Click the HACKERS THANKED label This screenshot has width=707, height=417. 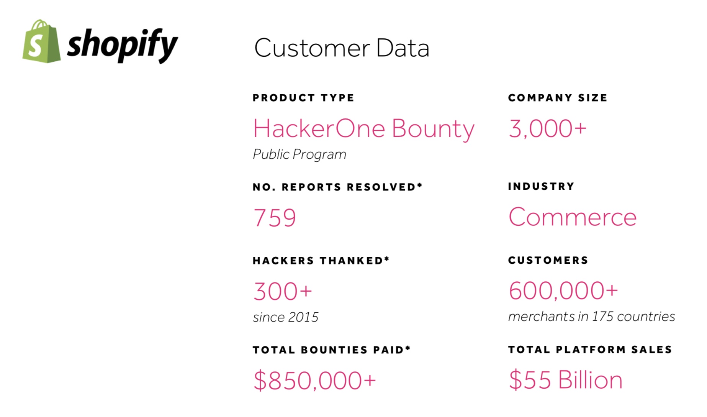point(321,261)
